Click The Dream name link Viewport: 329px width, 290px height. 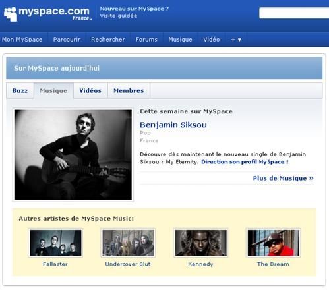(x=273, y=264)
